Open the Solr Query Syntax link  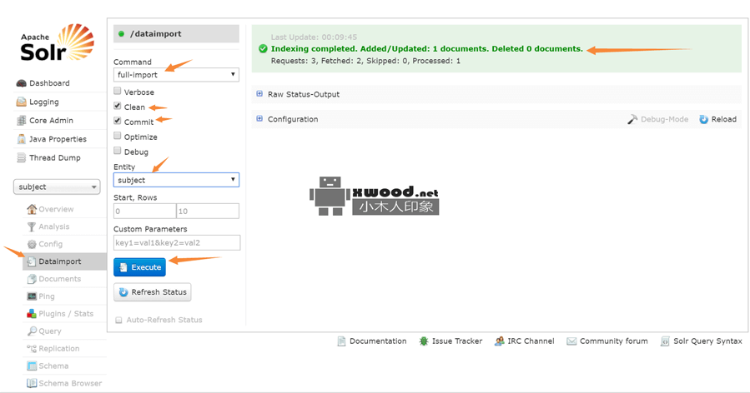tap(707, 341)
